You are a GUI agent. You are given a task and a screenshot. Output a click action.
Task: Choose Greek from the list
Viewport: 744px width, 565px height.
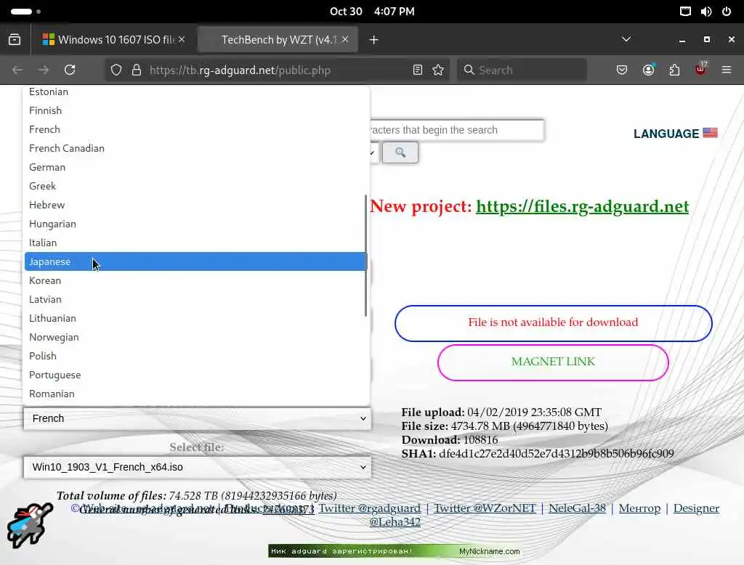(x=196, y=186)
